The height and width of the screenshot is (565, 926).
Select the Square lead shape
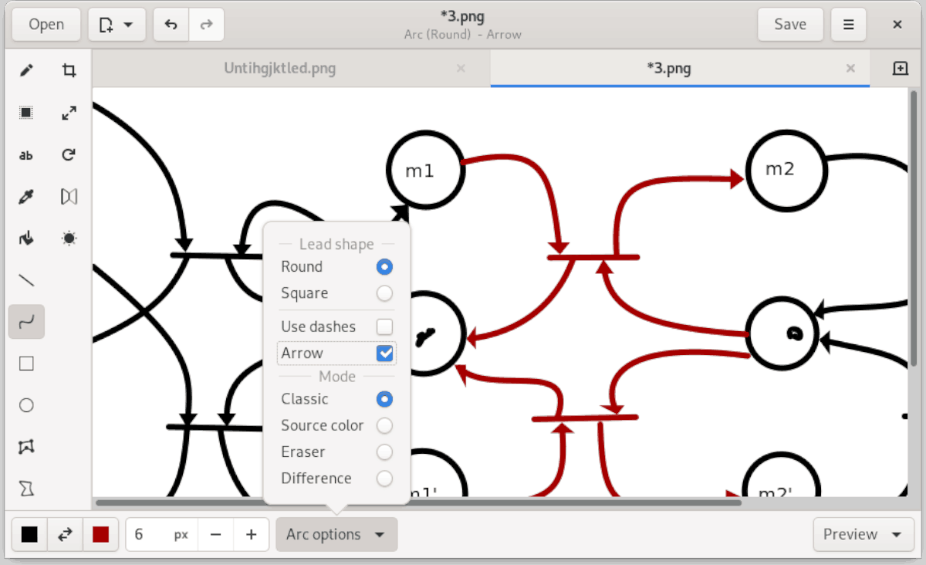384,293
